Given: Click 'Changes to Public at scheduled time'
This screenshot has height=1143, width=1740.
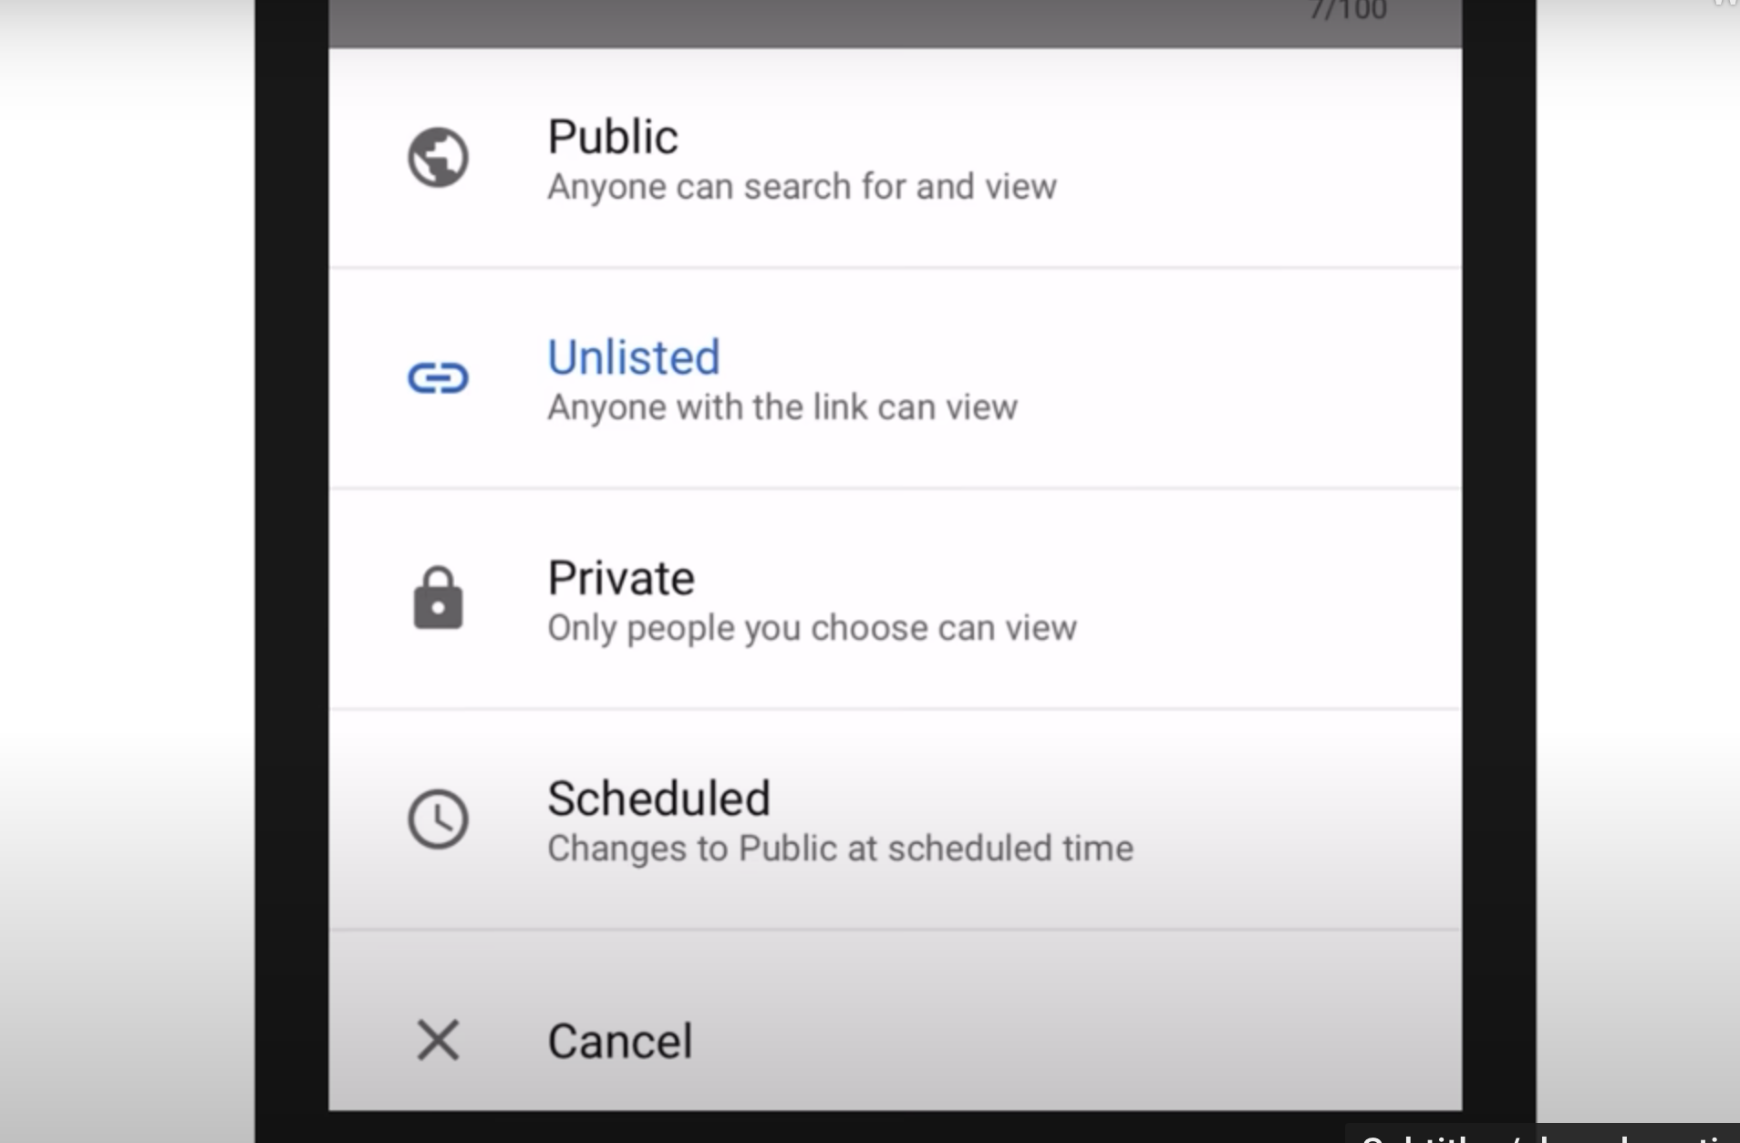Looking at the screenshot, I should click(840, 849).
